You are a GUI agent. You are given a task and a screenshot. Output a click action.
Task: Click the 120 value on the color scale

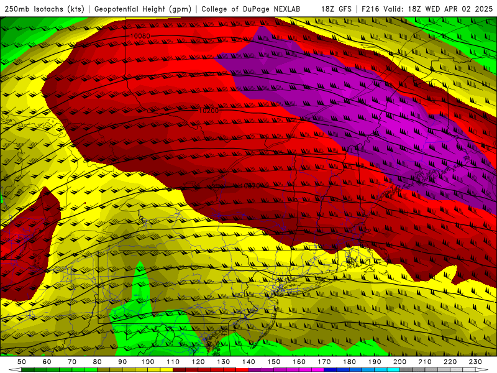point(198,362)
